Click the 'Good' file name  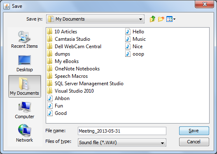(61, 113)
